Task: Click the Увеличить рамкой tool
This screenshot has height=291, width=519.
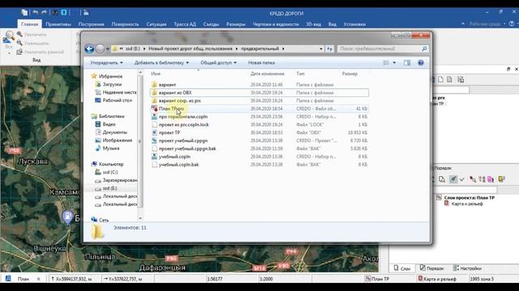Action: pyautogui.click(x=40, y=52)
